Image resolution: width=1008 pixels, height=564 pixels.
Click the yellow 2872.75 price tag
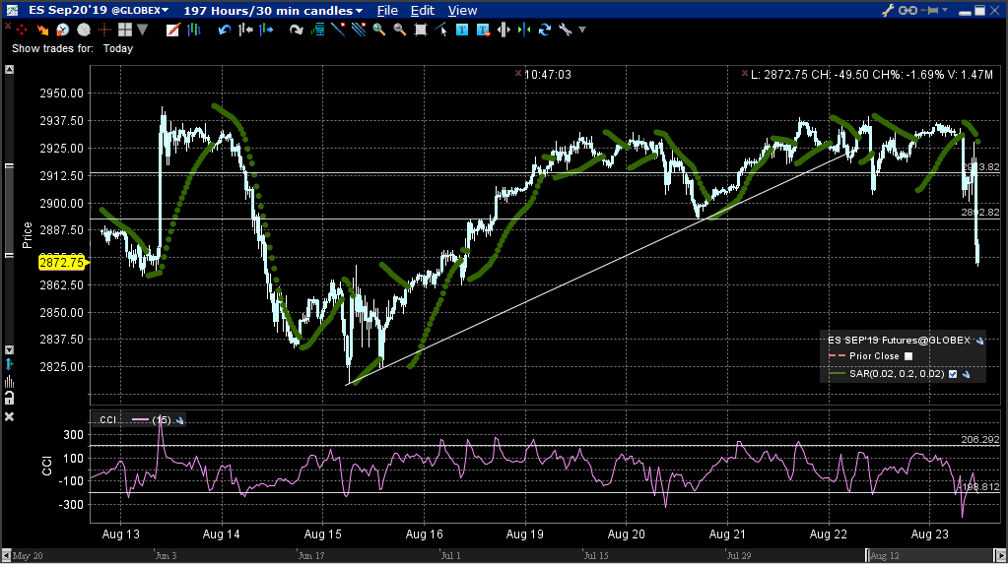[x=62, y=262]
